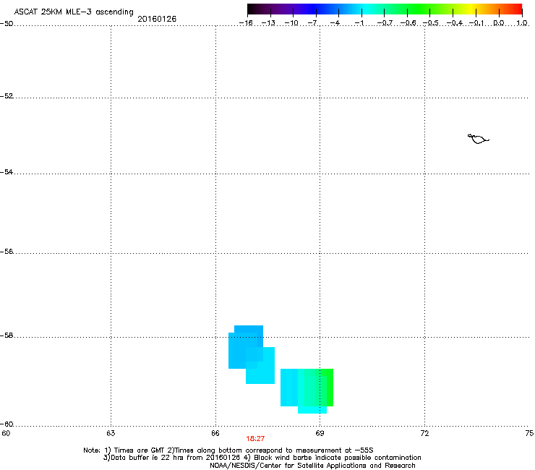Click the -60 latitude axis label
Image resolution: width=535 pixels, height=470 pixels.
[7, 424]
